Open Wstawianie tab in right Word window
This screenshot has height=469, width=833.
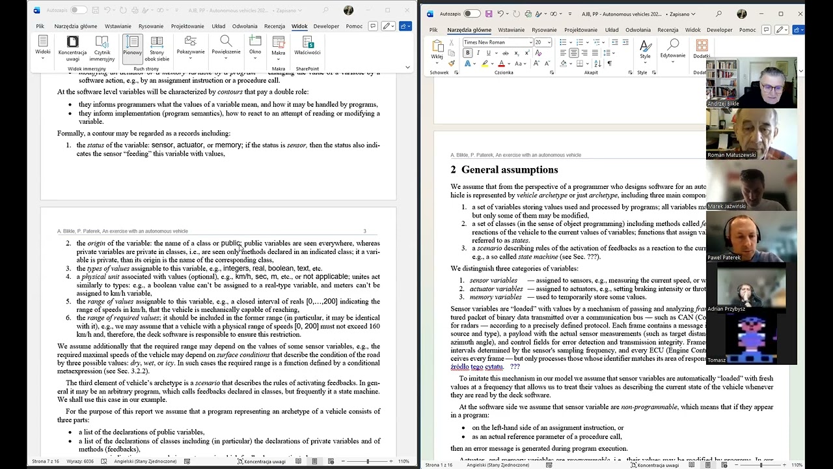(511, 30)
